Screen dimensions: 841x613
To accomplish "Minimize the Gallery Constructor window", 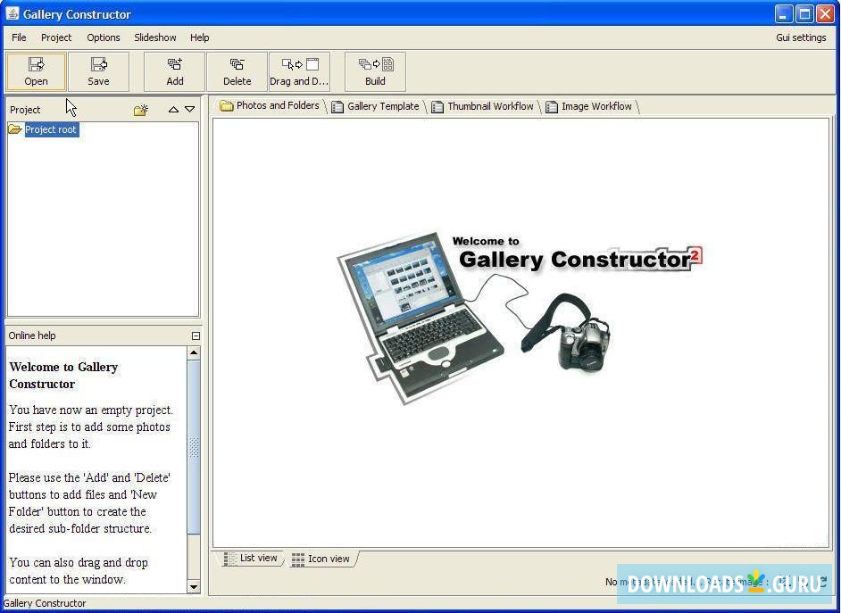I will [x=784, y=14].
